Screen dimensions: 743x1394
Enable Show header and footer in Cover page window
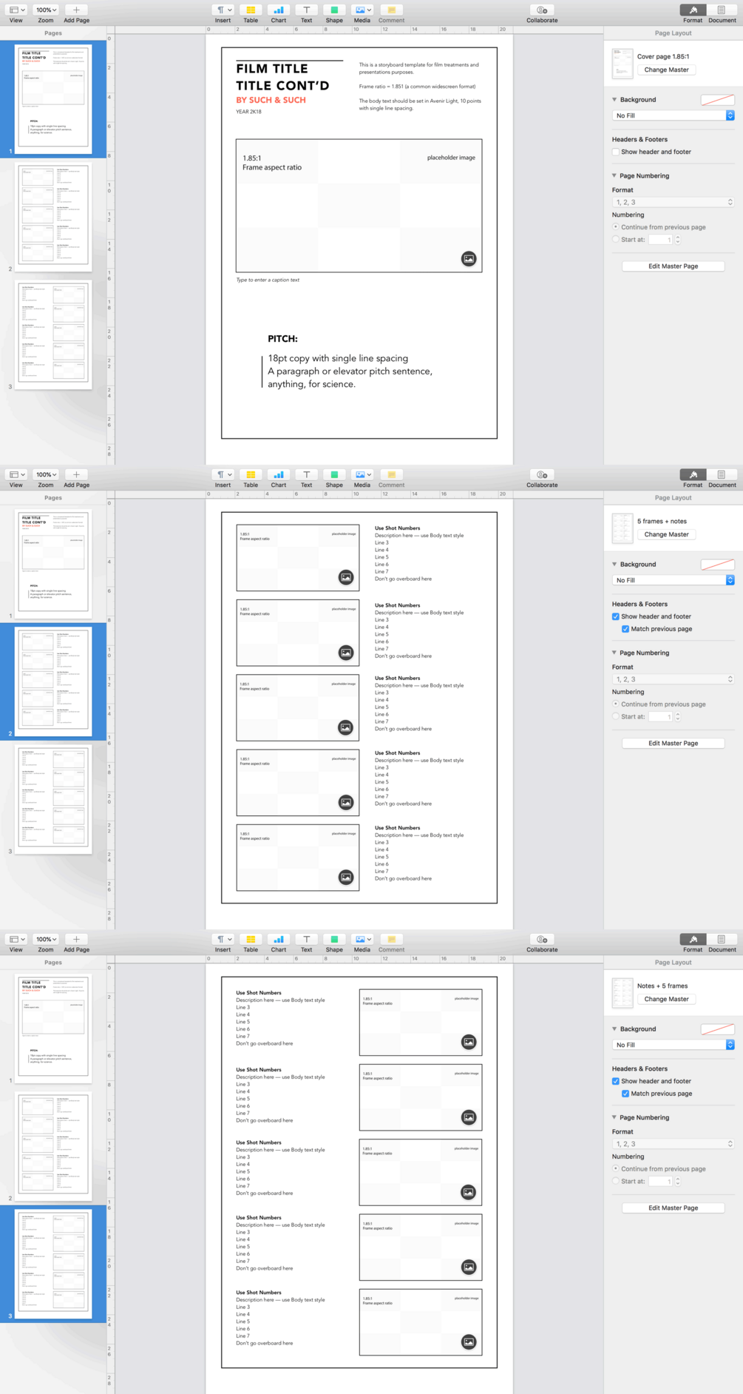click(615, 152)
